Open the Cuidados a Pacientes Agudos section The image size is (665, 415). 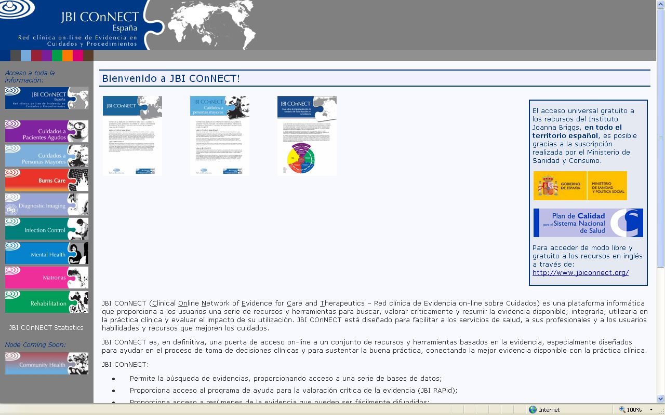tap(46, 131)
